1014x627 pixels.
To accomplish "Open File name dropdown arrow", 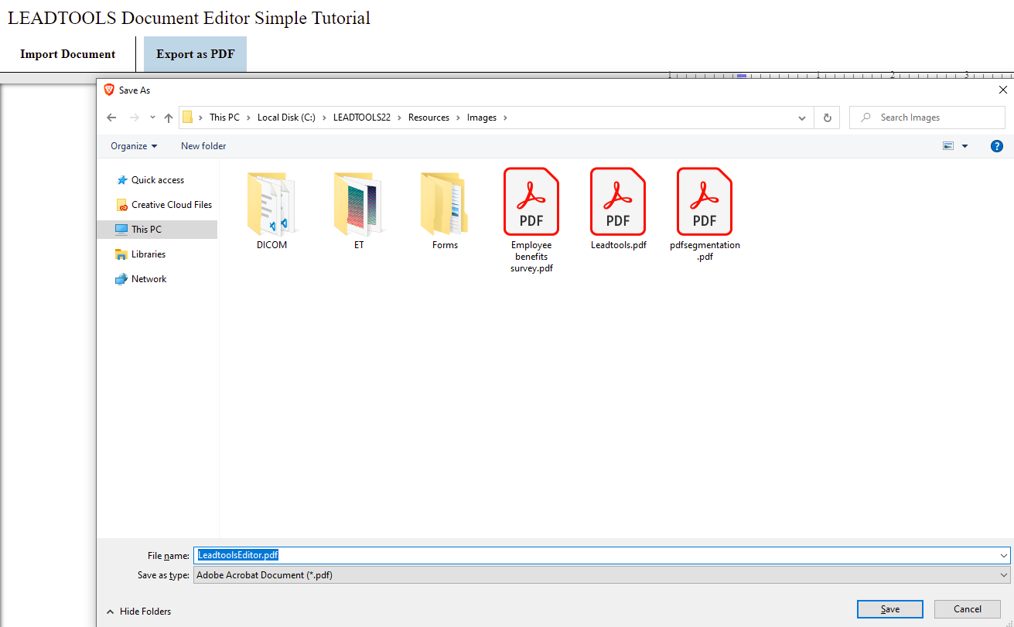I will click(x=1003, y=555).
